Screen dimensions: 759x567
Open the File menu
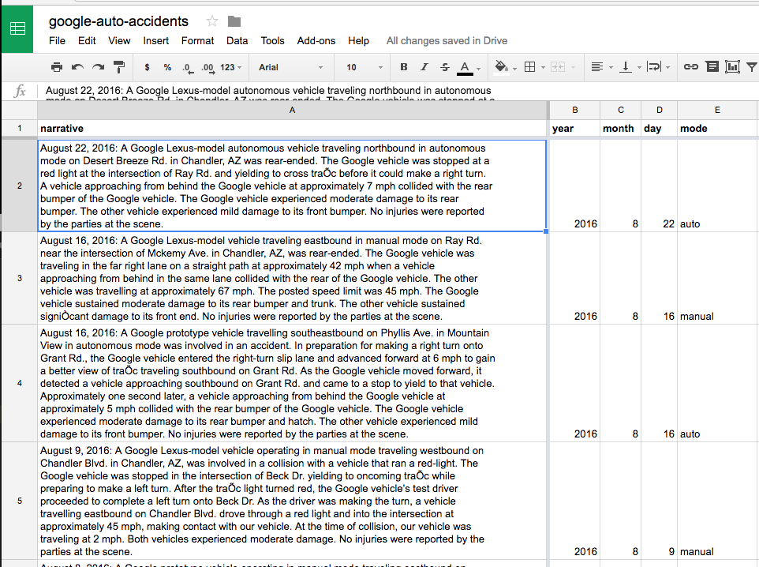click(57, 41)
